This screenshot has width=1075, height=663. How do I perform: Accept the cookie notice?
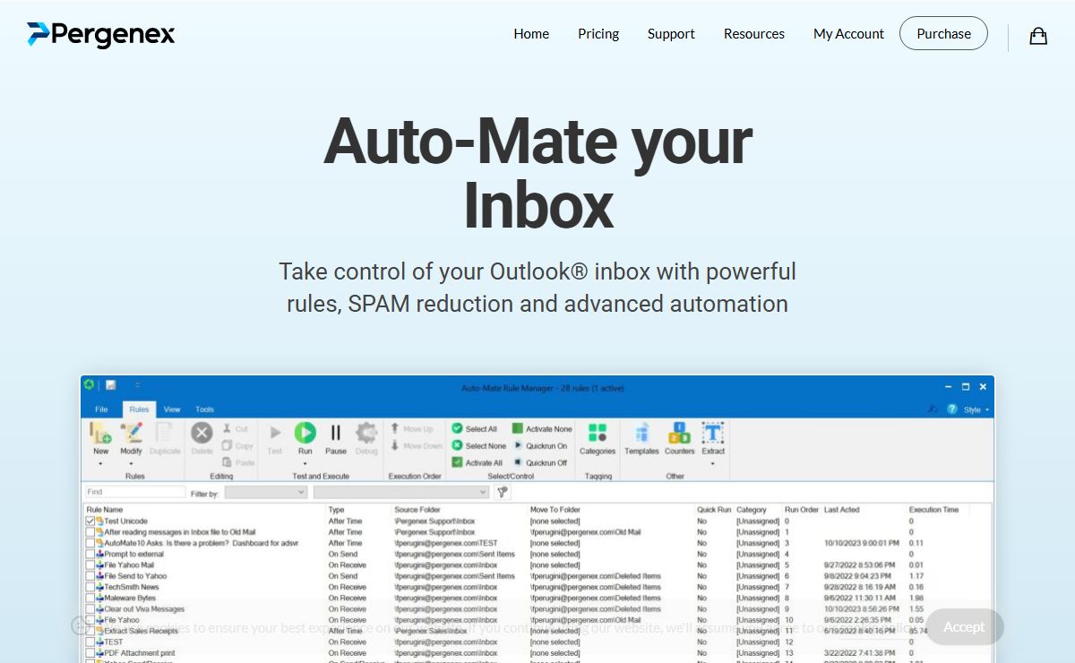(x=964, y=627)
